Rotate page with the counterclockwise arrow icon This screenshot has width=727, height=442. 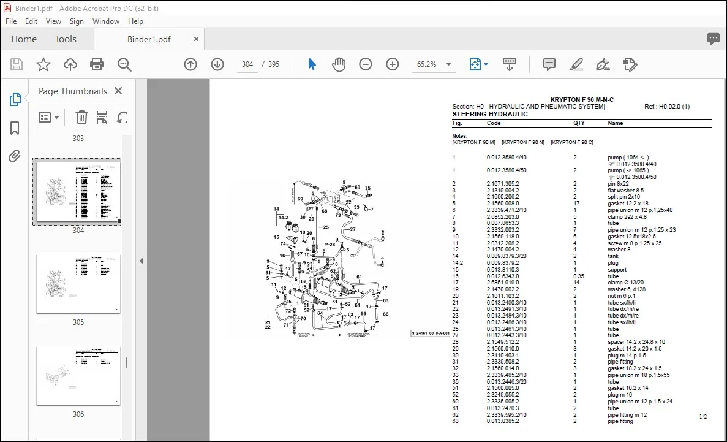(x=122, y=118)
